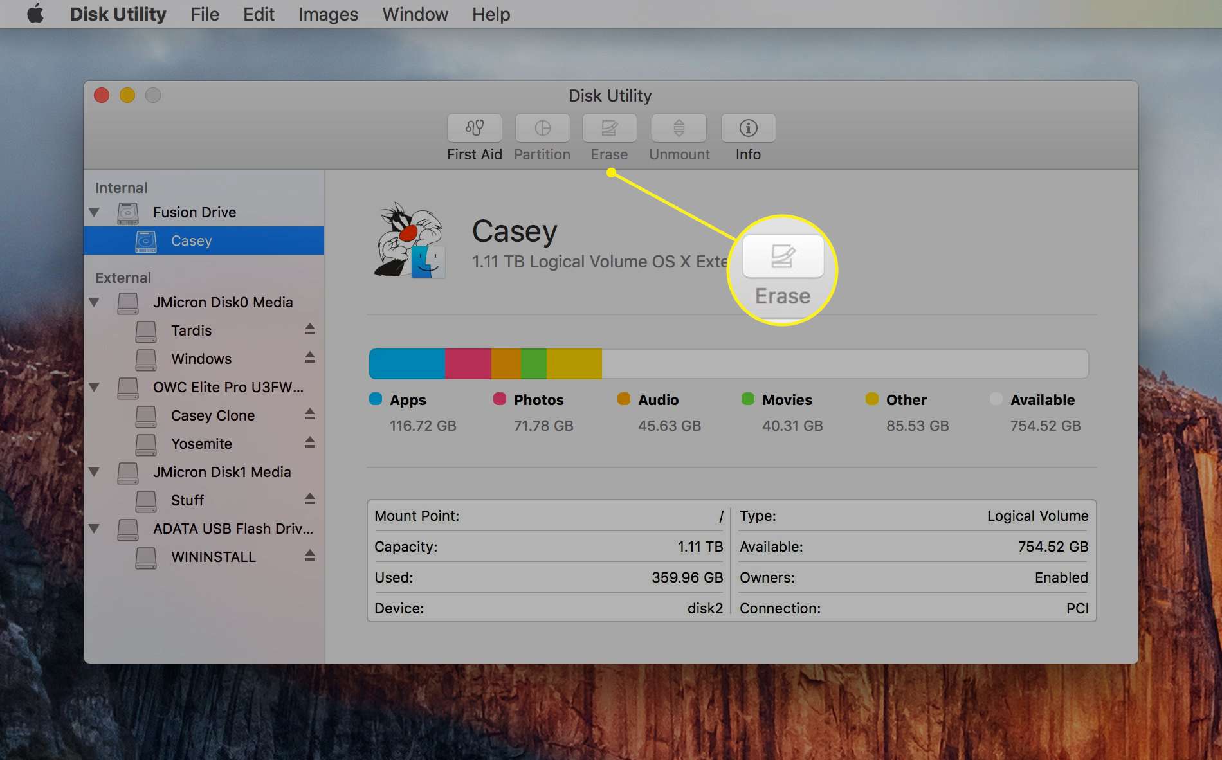Click the Windows volume icon
Image resolution: width=1222 pixels, height=760 pixels.
click(x=146, y=359)
